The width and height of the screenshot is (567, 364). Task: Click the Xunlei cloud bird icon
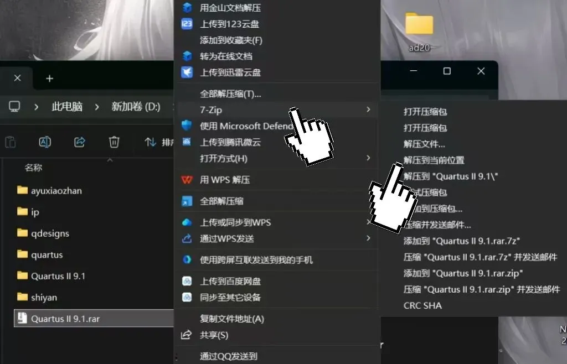[x=187, y=72]
